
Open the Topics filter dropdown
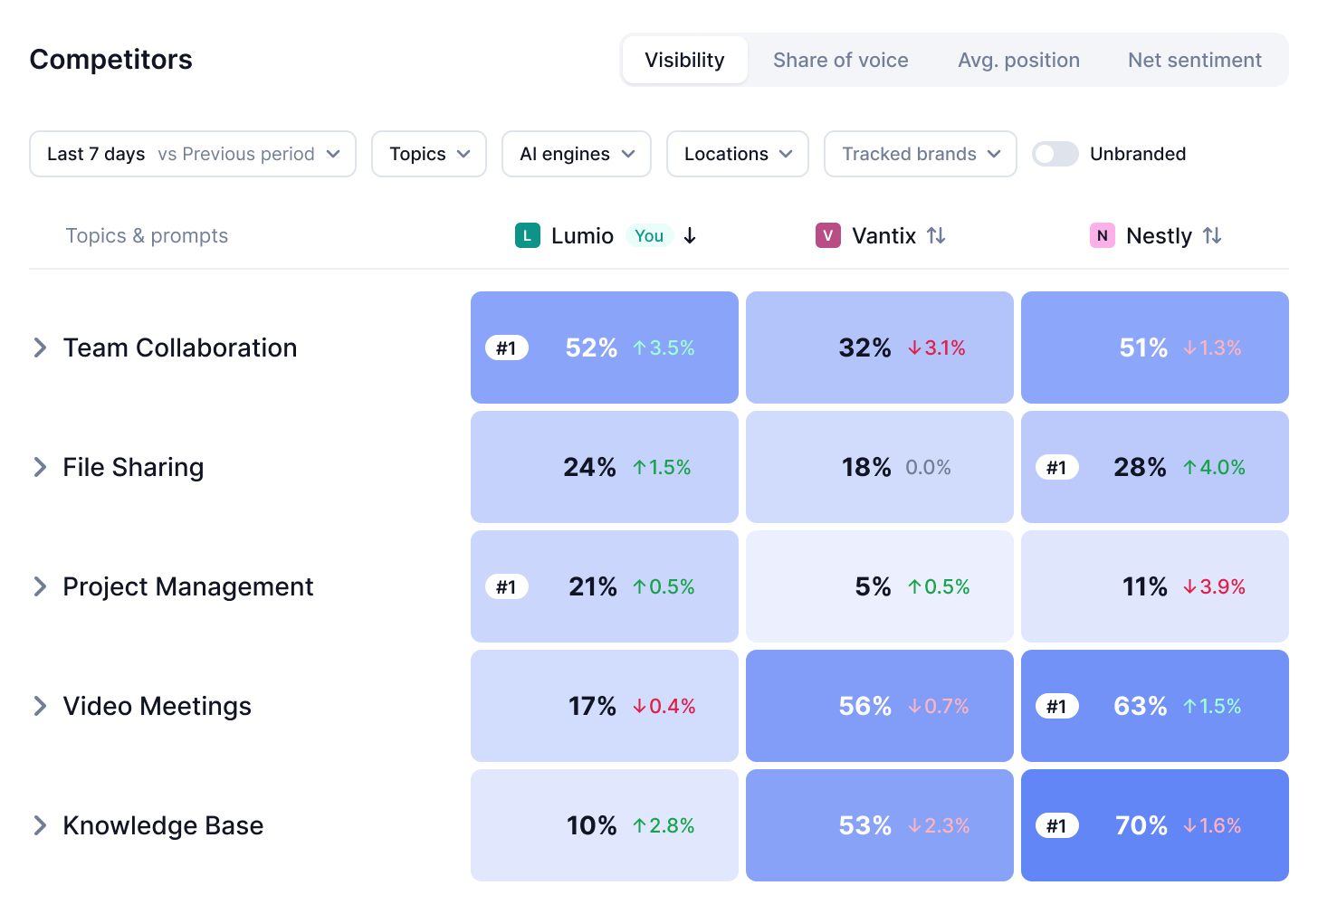[x=429, y=154]
